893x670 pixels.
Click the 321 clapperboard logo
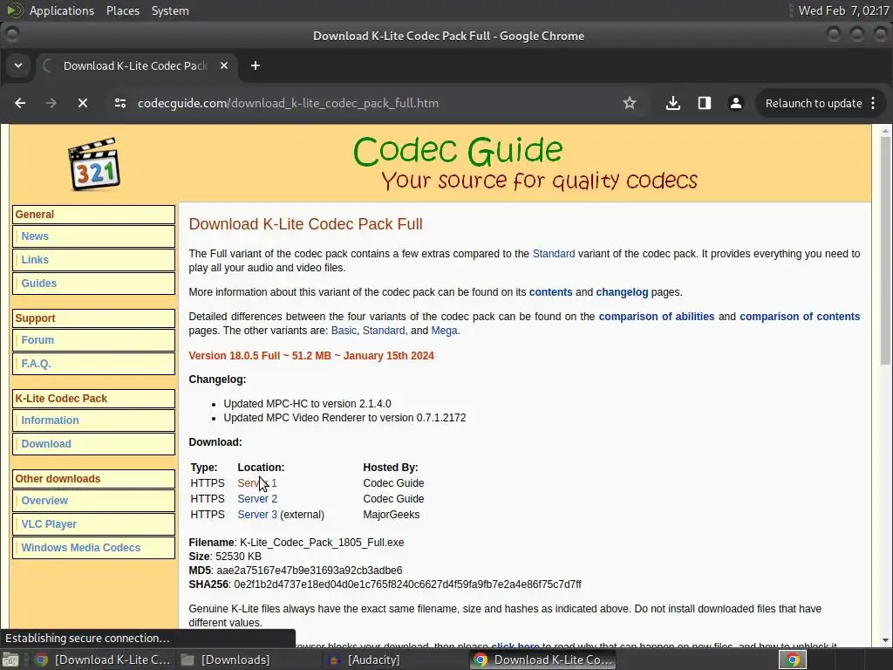click(x=94, y=164)
